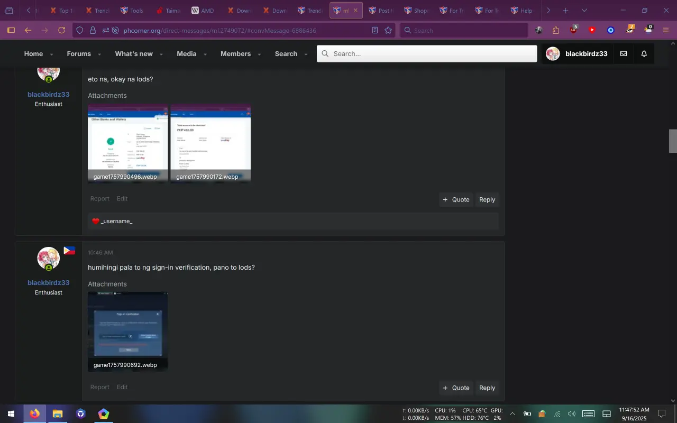Open the What's new menu item
This screenshot has height=423, width=677.
[x=134, y=53]
